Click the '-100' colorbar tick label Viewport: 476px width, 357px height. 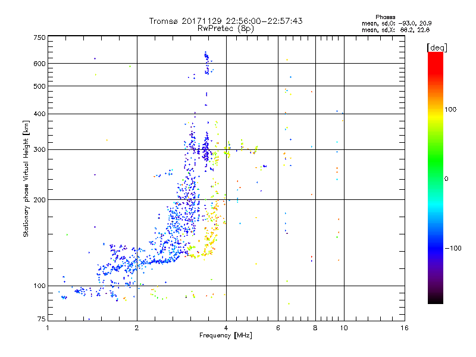(453, 248)
